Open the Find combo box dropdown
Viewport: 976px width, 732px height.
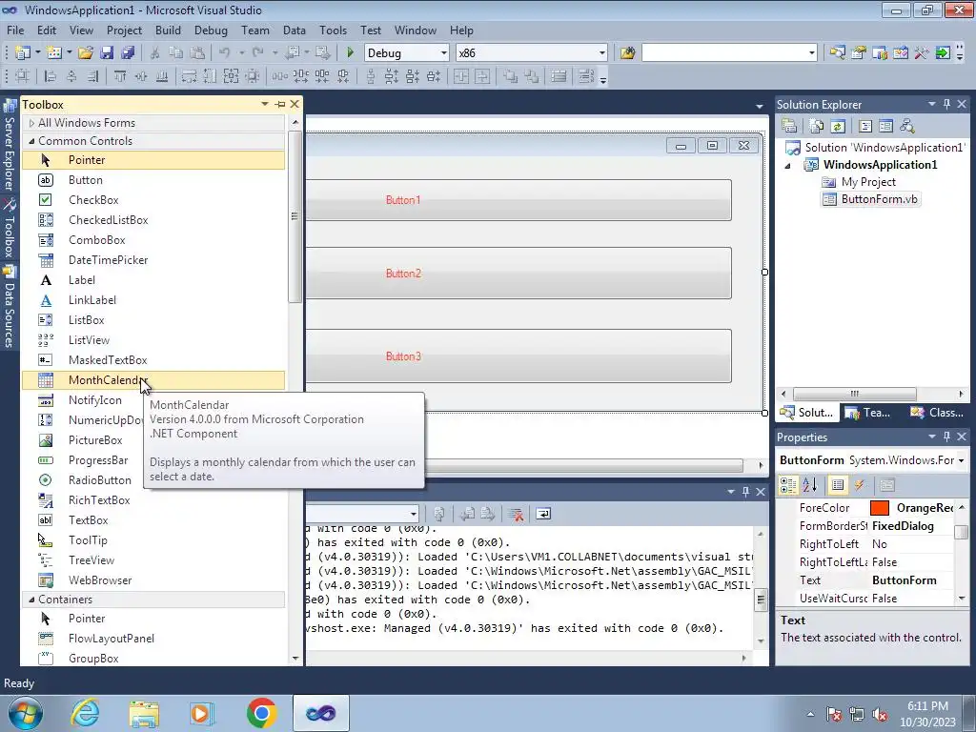click(x=812, y=53)
